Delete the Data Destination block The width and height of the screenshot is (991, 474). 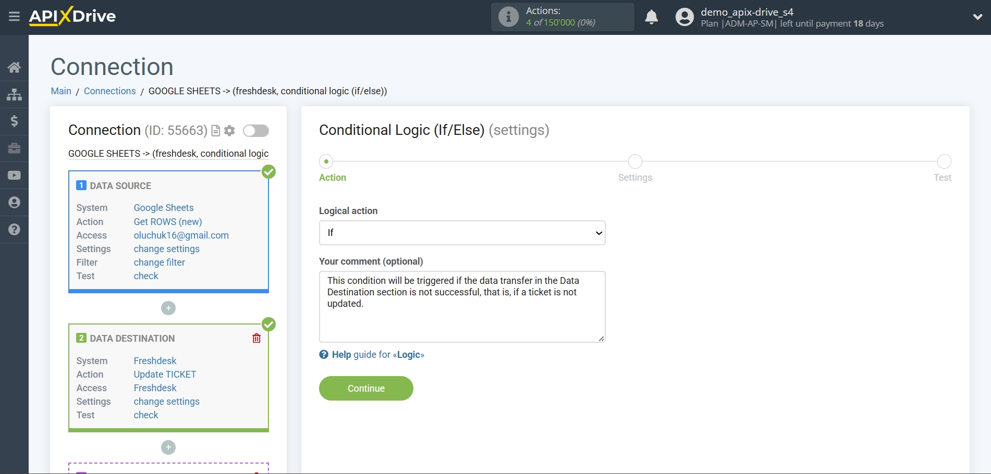click(x=256, y=339)
